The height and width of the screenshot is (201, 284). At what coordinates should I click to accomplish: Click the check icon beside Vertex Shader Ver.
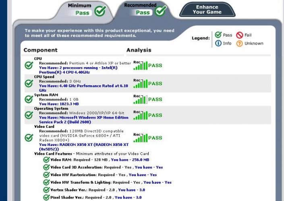[46, 190]
